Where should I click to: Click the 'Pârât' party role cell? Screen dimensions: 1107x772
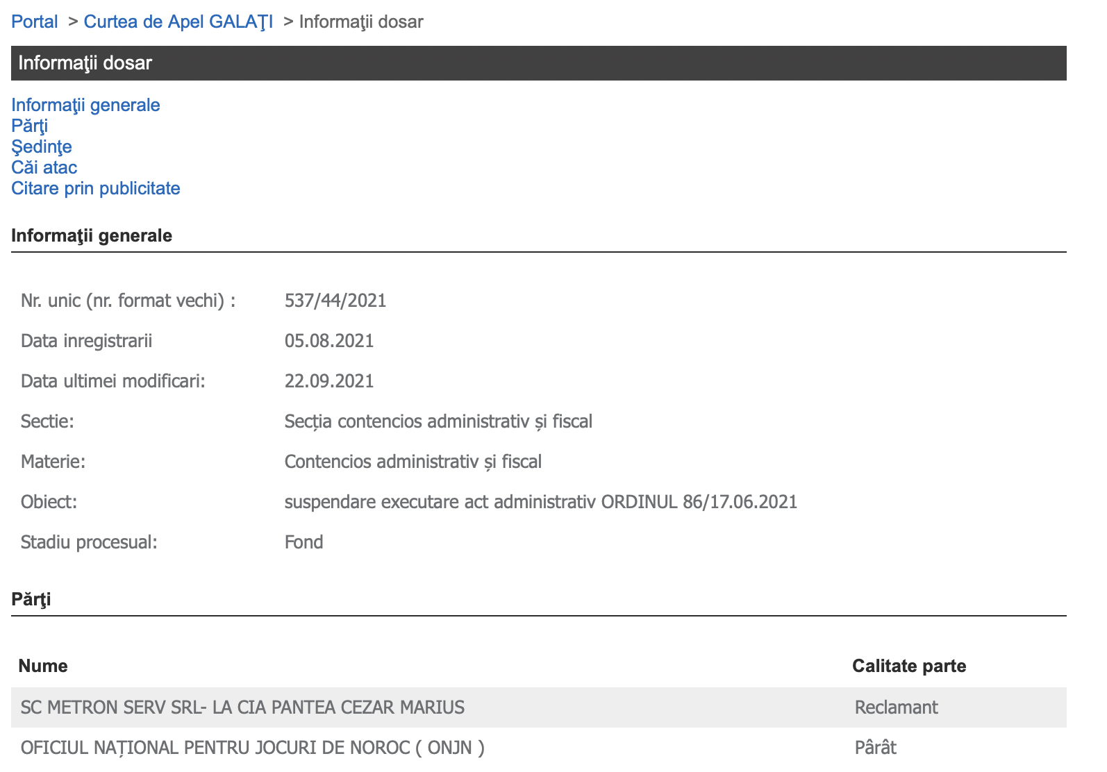point(875,748)
